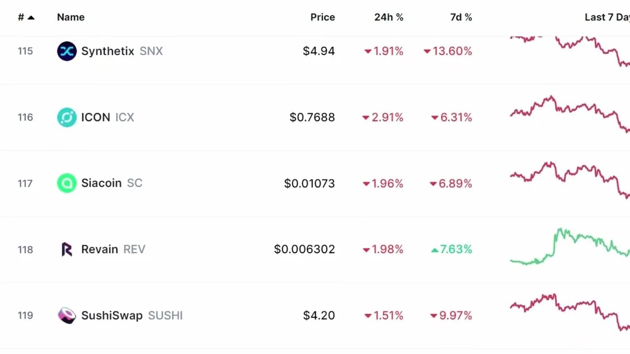Sort by 24h % column header
The image size is (630, 354).
point(388,17)
